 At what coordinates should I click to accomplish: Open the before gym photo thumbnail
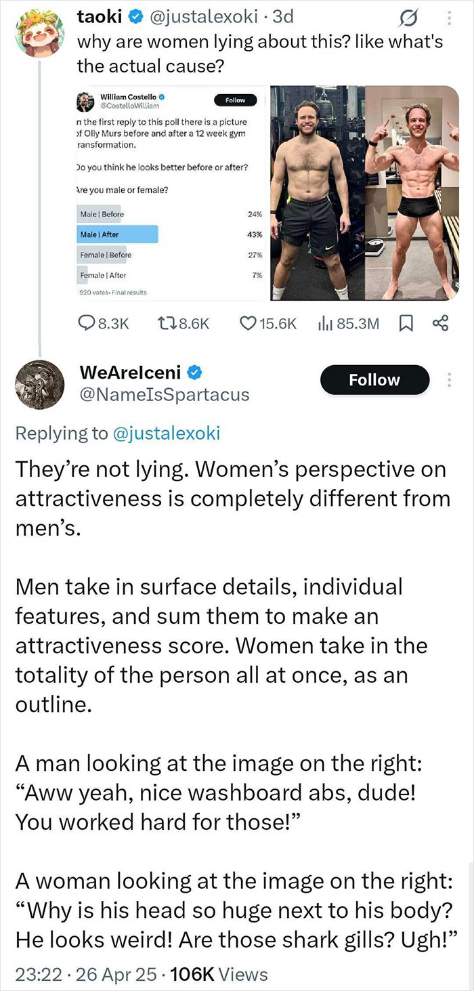point(316,193)
